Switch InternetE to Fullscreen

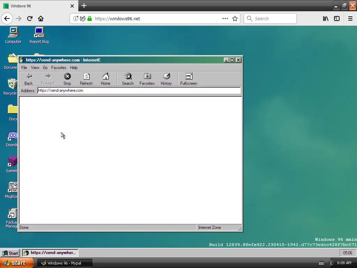click(189, 79)
